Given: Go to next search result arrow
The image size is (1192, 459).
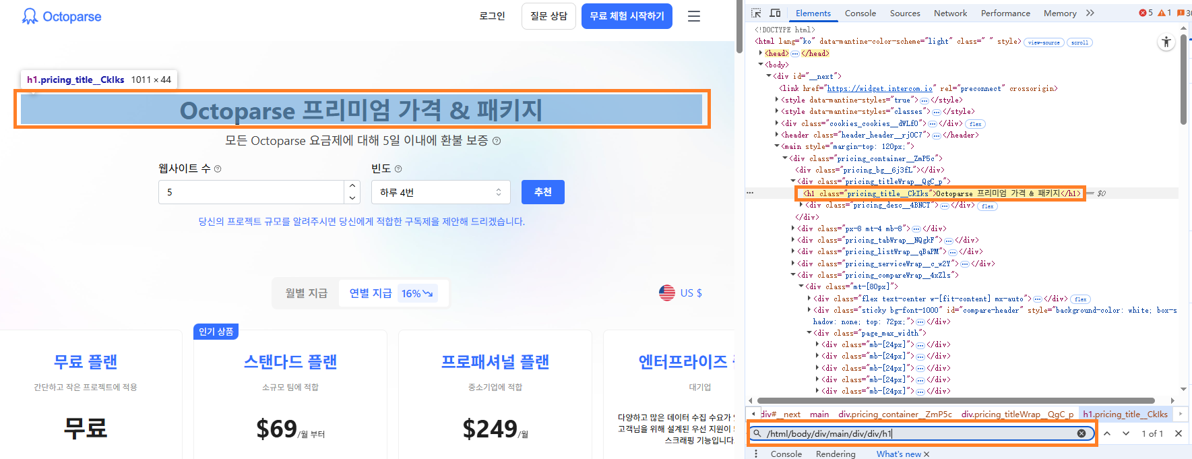Looking at the screenshot, I should [1125, 433].
